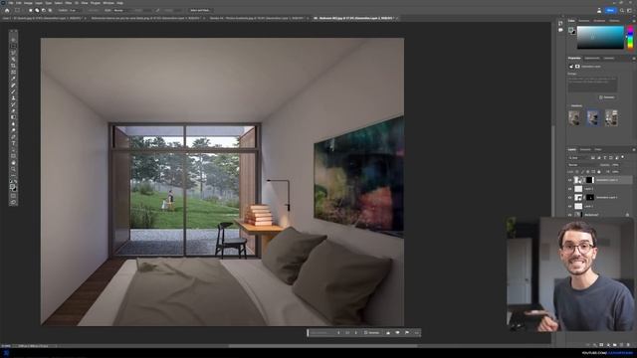Image resolution: width=637 pixels, height=358 pixels.
Task: Open the layer blend mode dropdown
Action: click(x=582, y=165)
